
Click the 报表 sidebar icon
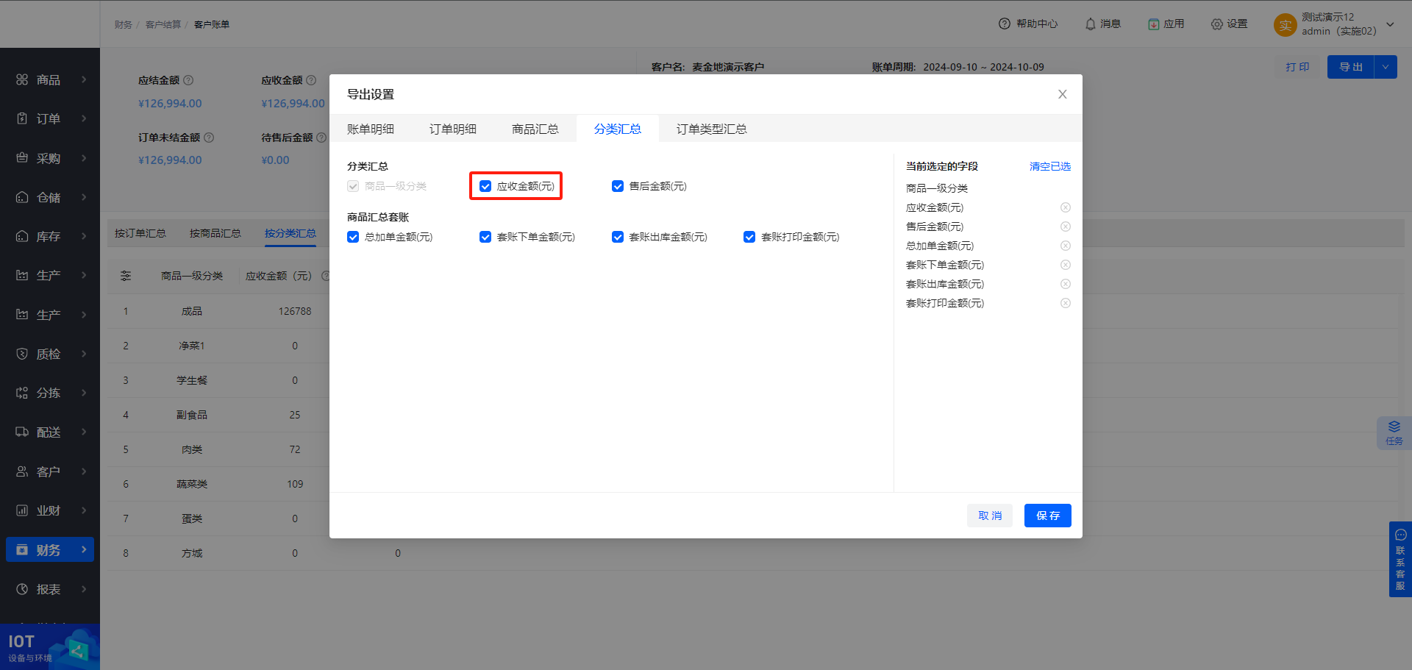click(x=22, y=589)
